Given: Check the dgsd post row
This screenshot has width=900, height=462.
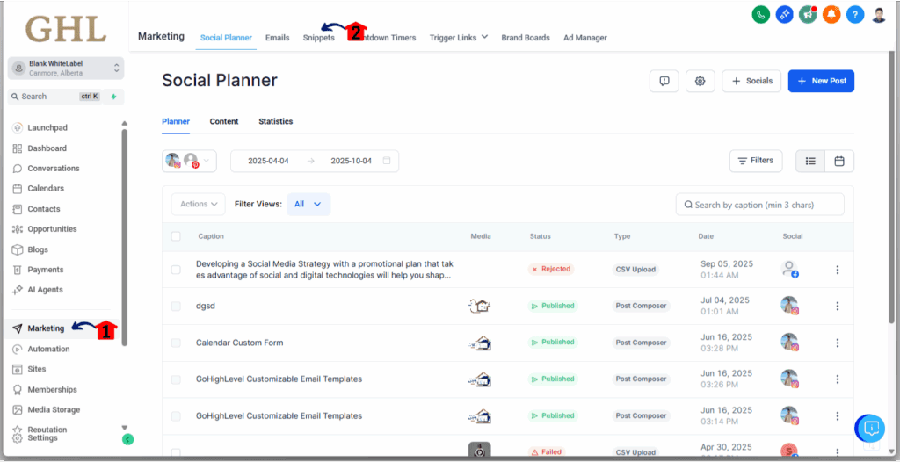Looking at the screenshot, I should click(176, 307).
